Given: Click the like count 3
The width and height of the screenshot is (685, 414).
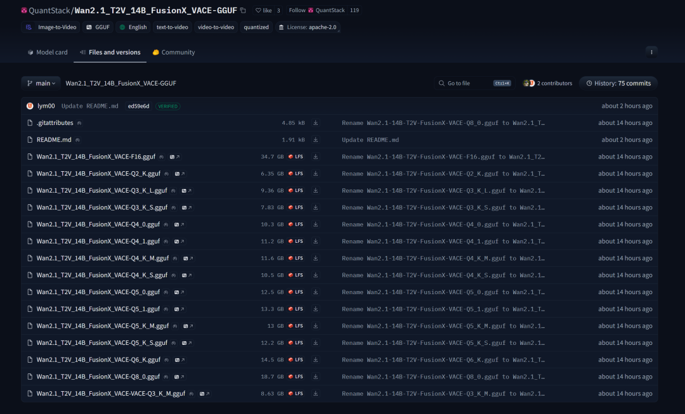Looking at the screenshot, I should [x=278, y=11].
